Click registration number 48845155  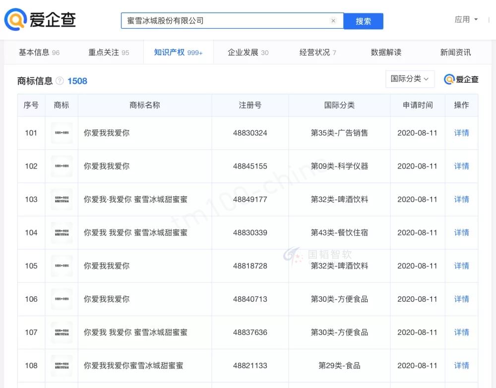pyautogui.click(x=250, y=166)
